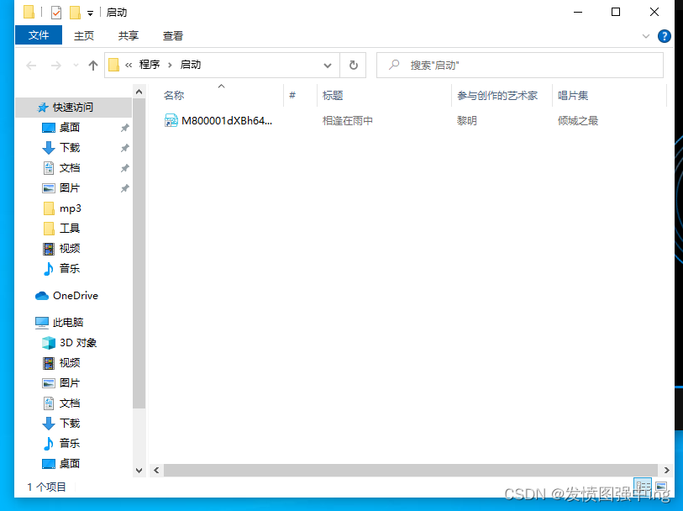Screen dimensions: 683x511
Task: Sort by the 名称 column header
Action: (174, 96)
